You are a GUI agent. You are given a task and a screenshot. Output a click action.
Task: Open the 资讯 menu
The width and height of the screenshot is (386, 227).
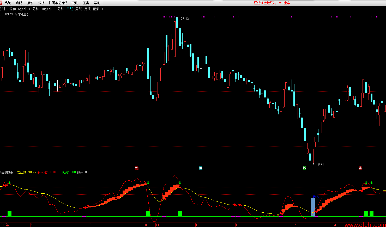(75, 3)
